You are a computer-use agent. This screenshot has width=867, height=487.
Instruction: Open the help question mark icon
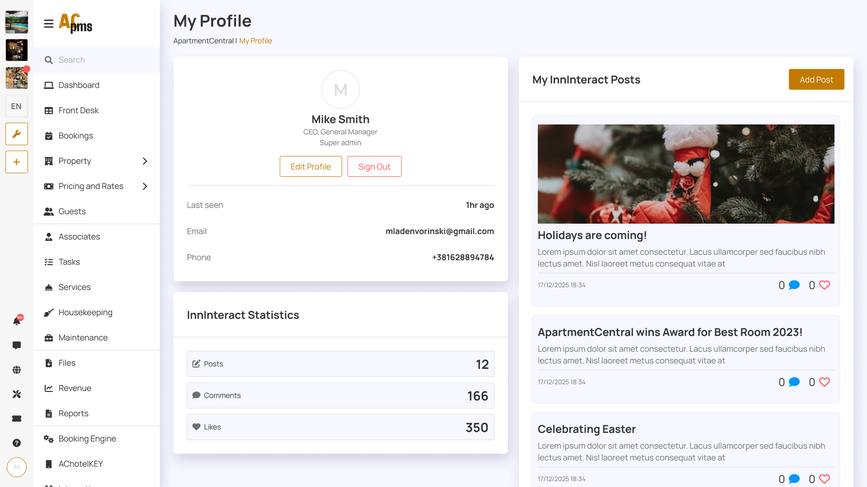[x=17, y=443]
